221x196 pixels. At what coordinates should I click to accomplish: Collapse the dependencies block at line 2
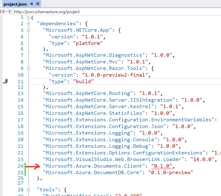click(28, 24)
